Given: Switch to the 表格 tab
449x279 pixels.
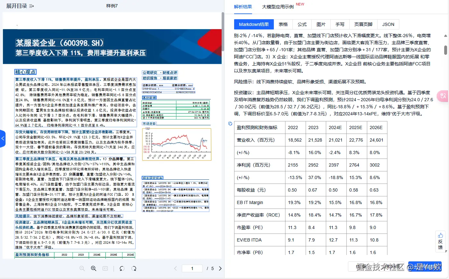Looking at the screenshot, I should 283,24.
